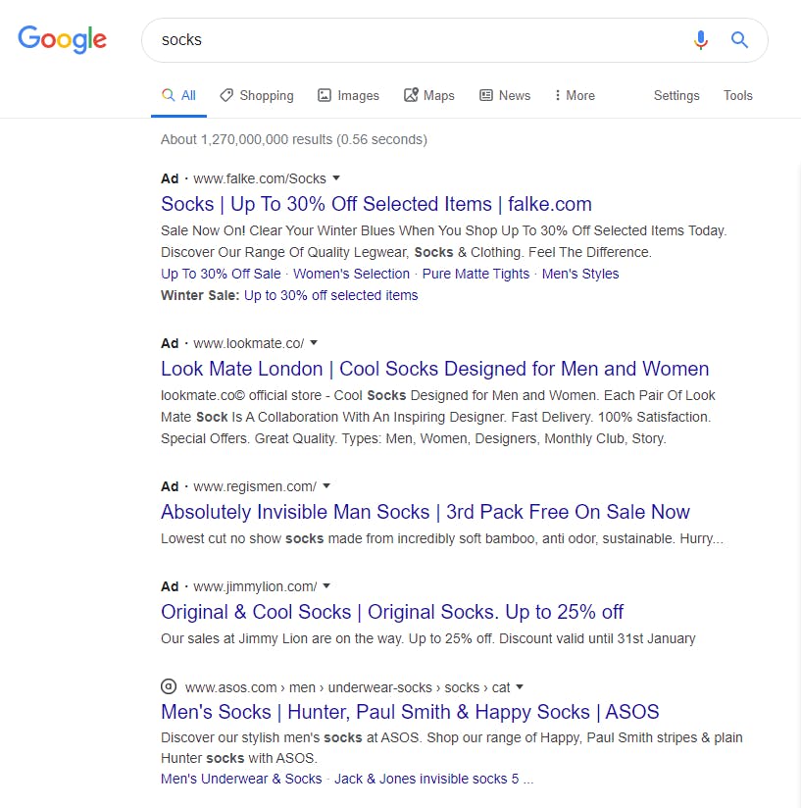Click the Google logo
This screenshot has width=801, height=808.
point(62,39)
